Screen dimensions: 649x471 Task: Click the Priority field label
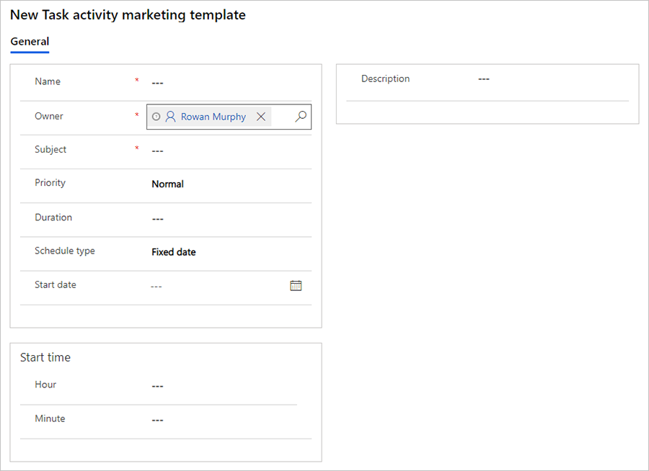[x=50, y=183]
